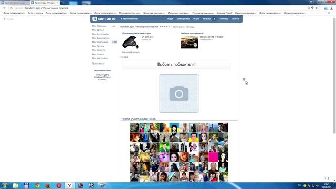
Task: Open Приложения in left menu
Action: (x=98, y=64)
